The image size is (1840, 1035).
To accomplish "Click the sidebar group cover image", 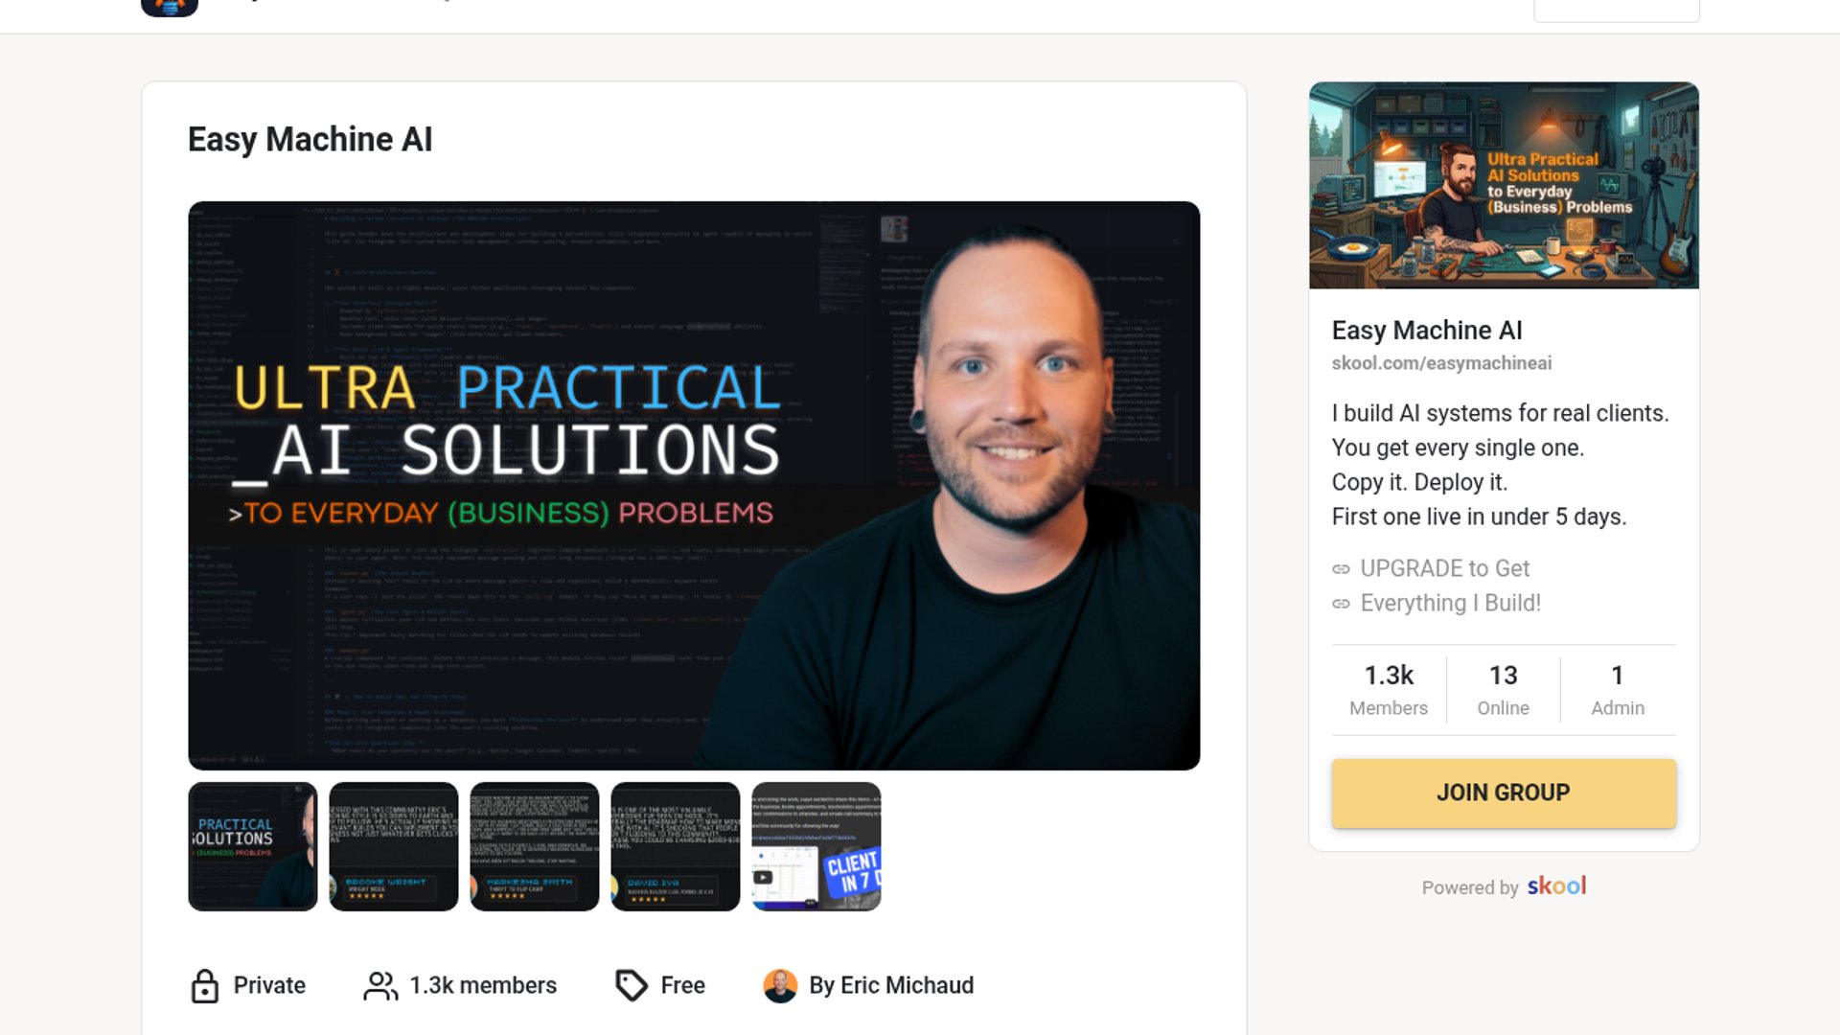I will coord(1504,185).
